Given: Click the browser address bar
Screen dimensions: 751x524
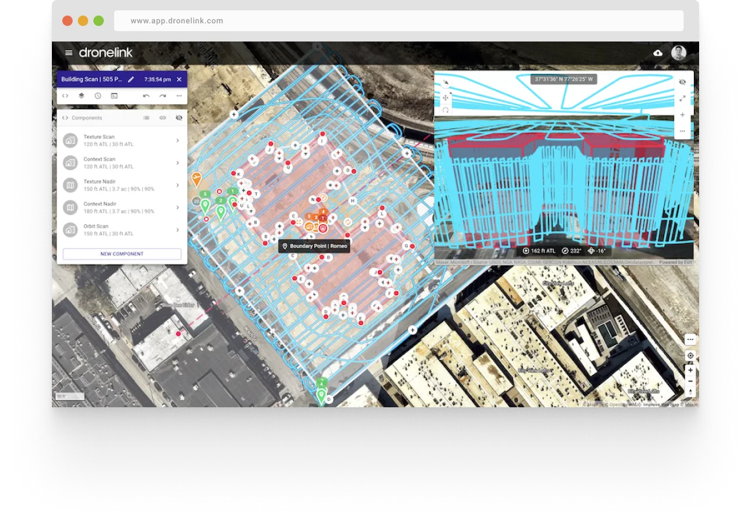Looking at the screenshot, I should 398,21.
